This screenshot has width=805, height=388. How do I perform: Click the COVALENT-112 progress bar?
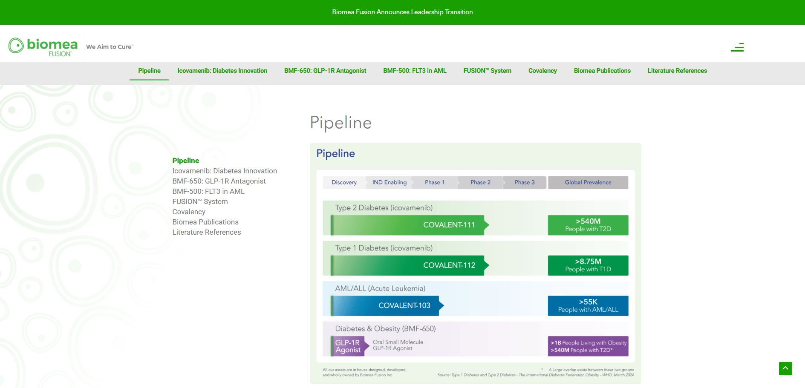pyautogui.click(x=410, y=265)
